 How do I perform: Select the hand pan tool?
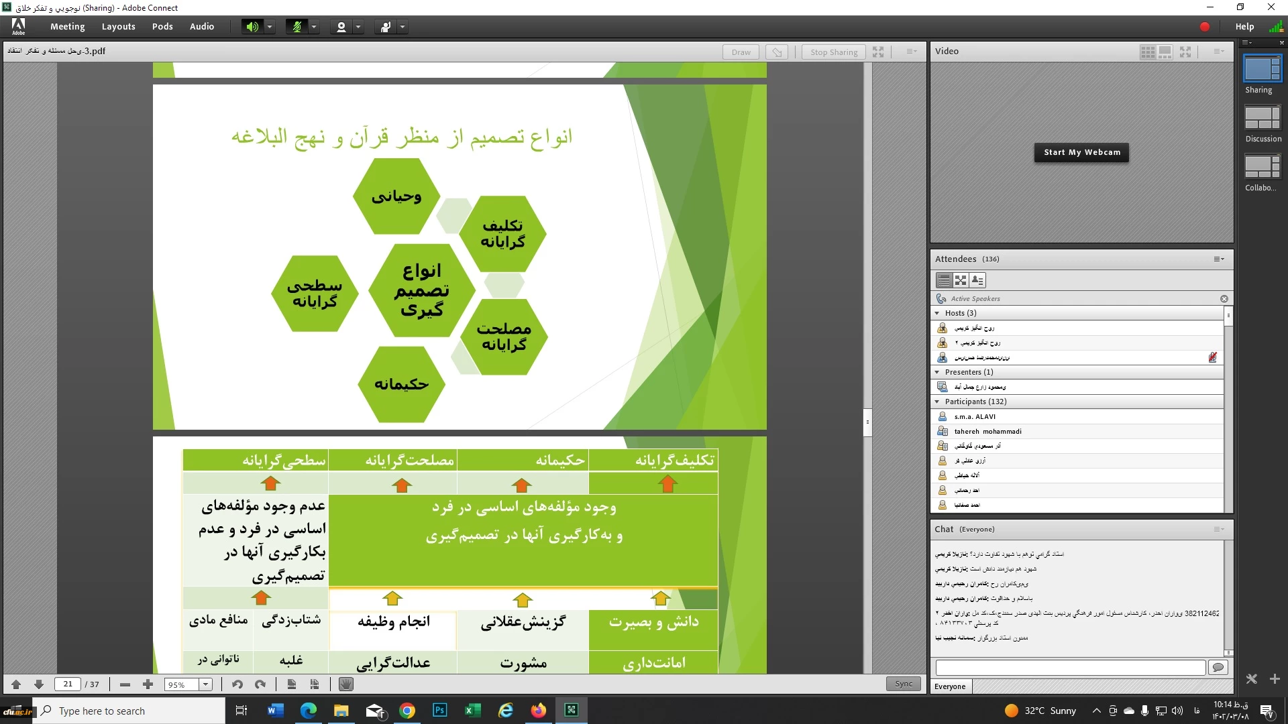click(x=345, y=684)
